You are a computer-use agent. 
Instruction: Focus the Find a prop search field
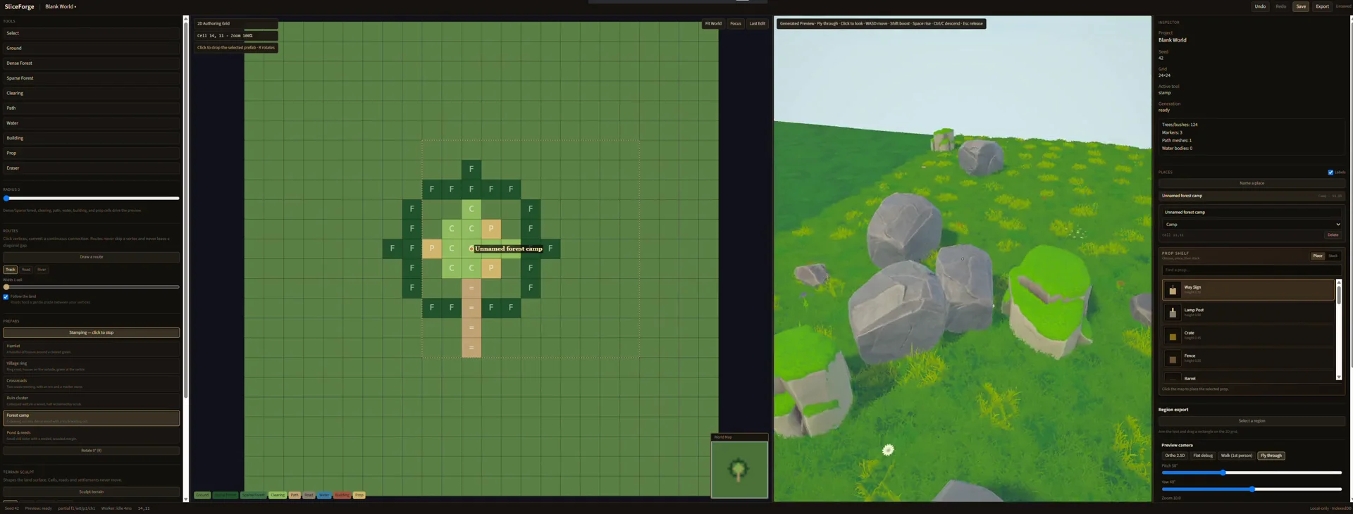[1252, 270]
